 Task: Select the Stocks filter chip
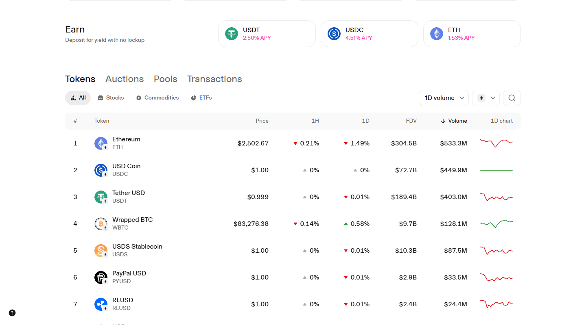tap(111, 98)
